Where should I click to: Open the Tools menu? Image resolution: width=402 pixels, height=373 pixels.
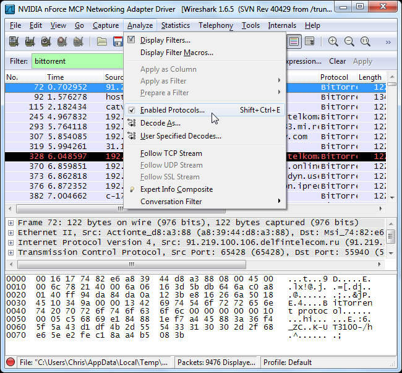pyautogui.click(x=250, y=25)
